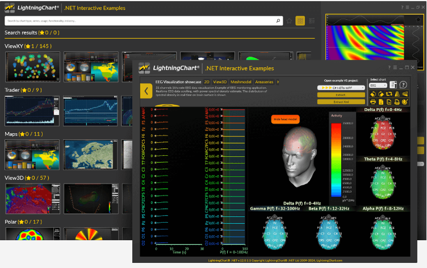
Task: Click the road perspective toolbar icon
Action: pos(397,94)
